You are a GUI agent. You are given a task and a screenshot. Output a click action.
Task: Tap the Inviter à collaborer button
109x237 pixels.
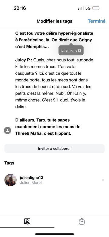tap(54, 149)
